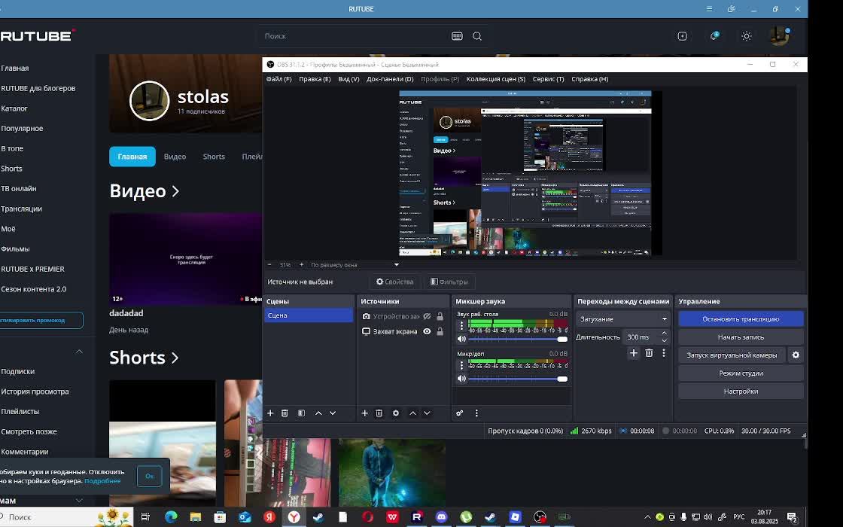This screenshot has width=843, height=527.
Task: Delete the selected scene with trash icon
Action: pos(285,413)
